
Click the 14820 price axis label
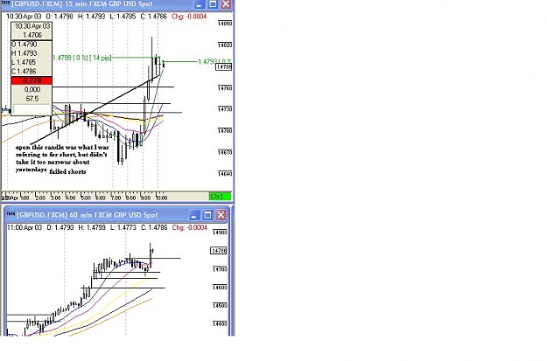(225, 45)
